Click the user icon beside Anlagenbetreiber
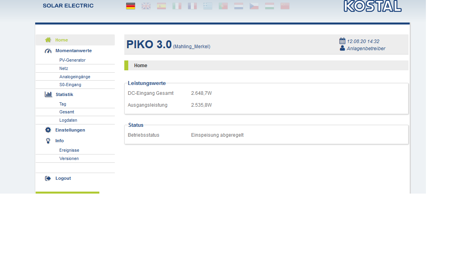456x256 pixels. [342, 48]
